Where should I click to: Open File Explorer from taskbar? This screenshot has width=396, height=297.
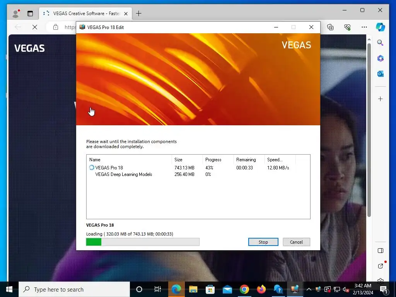(193, 289)
